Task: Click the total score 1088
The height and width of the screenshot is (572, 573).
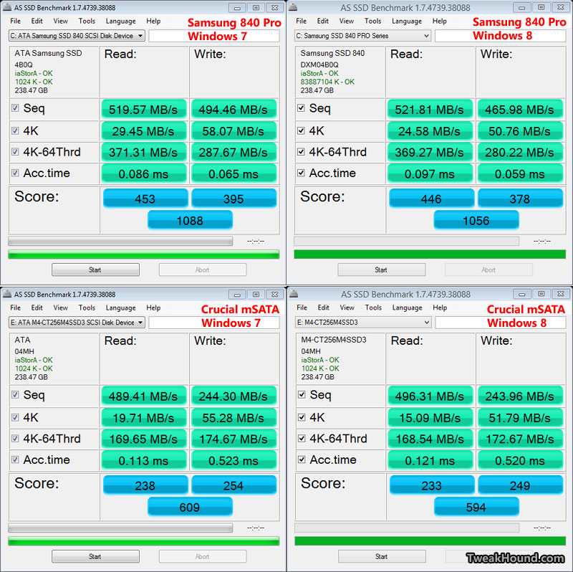Action: (190, 220)
